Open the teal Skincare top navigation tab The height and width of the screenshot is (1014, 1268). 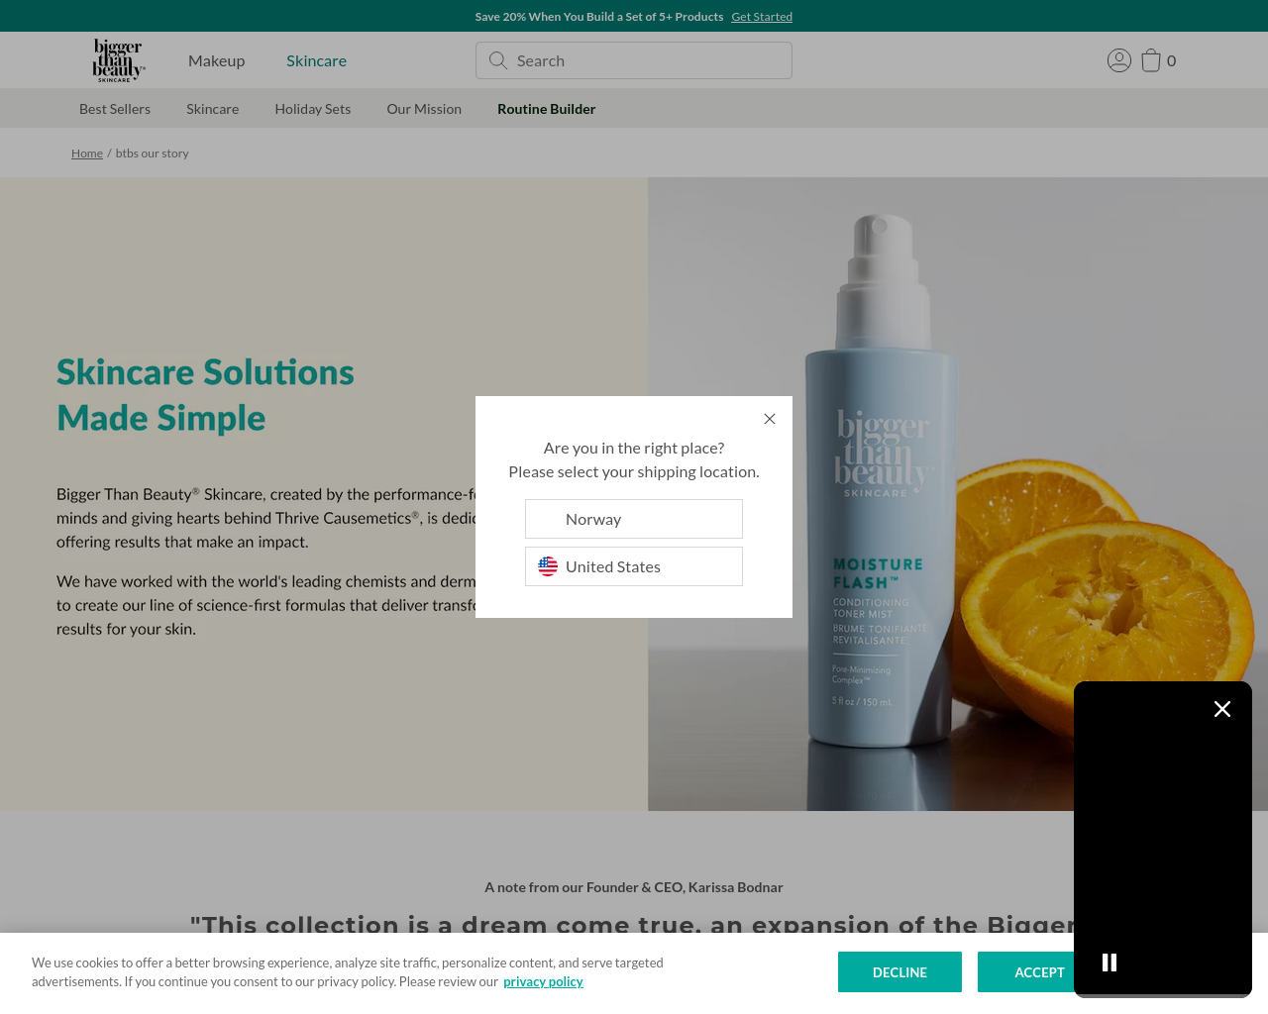click(x=316, y=60)
